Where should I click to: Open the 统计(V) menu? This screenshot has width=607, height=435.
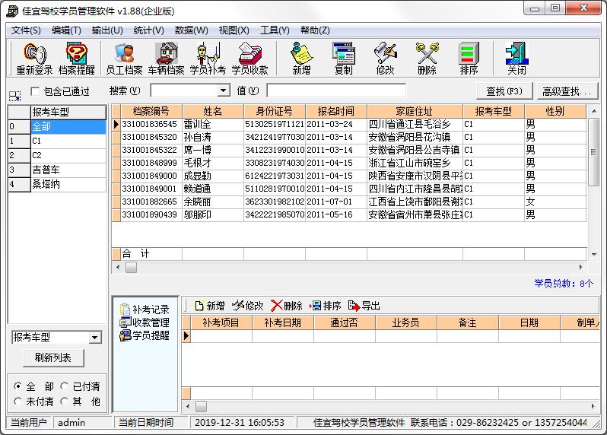[148, 30]
